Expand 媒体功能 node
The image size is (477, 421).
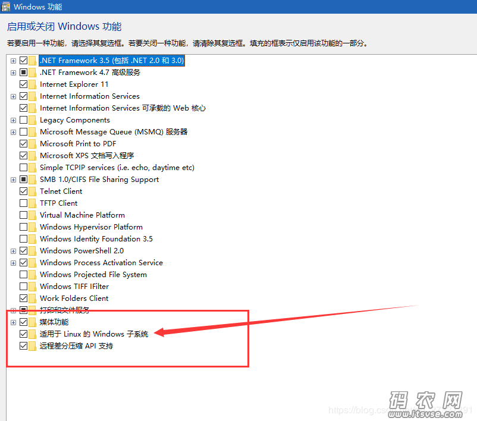13,322
